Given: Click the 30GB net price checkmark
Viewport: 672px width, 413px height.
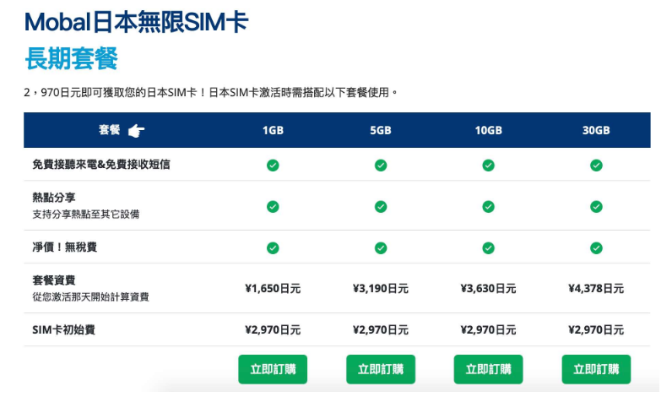Looking at the screenshot, I should (596, 247).
